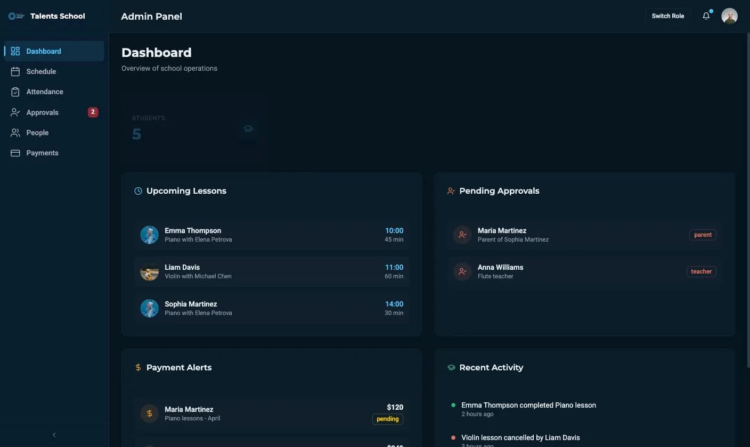Click the red status dot for cancelled lesson
Image resolution: width=750 pixels, height=447 pixels.
(453, 437)
